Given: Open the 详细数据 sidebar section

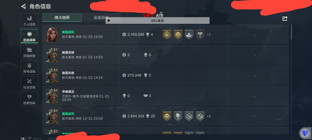Looking at the screenshot, I should (x=29, y=52).
